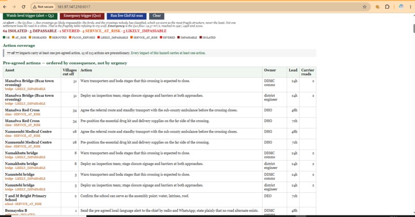Viewport: 415px width, 217px height.
Task: Reload the current page
Action: pyautogui.click(x=23, y=7)
